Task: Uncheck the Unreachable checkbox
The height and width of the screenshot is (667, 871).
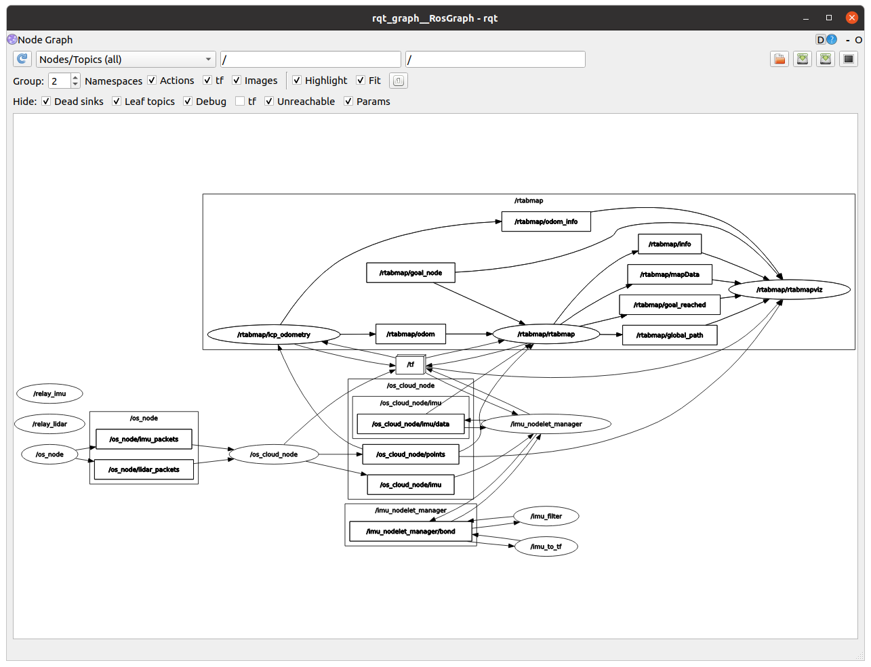Action: pyautogui.click(x=269, y=102)
